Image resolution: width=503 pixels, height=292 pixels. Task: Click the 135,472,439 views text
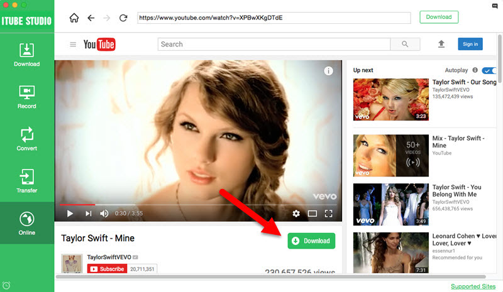tap(452, 97)
